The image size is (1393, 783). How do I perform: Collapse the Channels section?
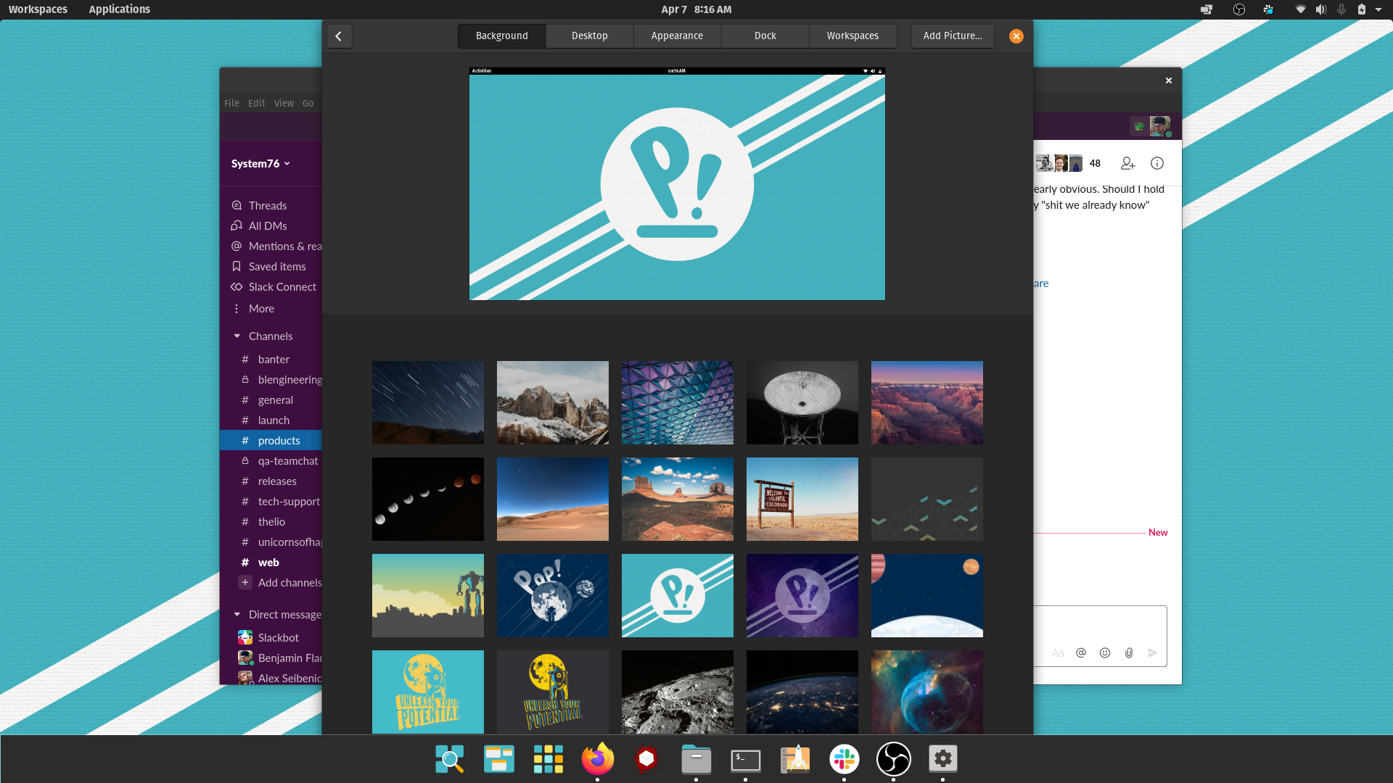237,336
